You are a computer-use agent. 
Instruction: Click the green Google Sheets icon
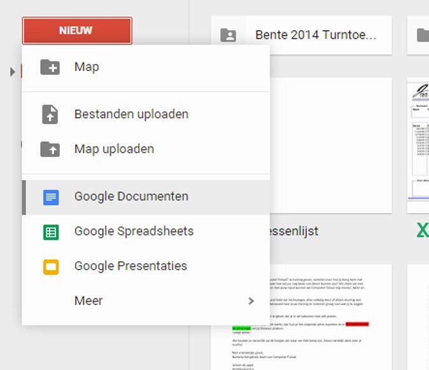[x=51, y=232]
